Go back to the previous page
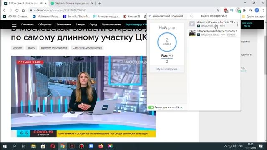 click(x=5, y=10)
